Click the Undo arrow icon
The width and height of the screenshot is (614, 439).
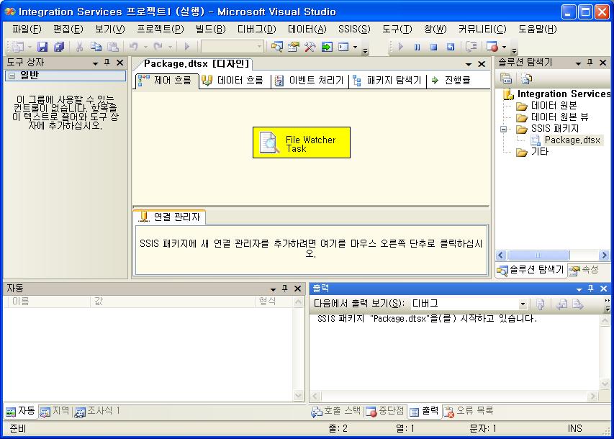pos(134,47)
